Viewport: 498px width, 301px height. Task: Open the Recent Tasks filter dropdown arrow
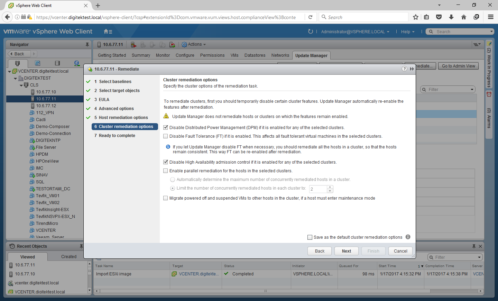[479, 257]
